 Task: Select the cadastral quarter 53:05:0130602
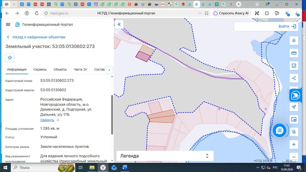[x=53, y=90]
